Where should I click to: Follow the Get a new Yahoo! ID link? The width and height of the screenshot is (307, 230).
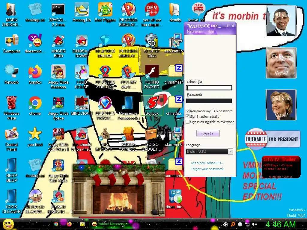tap(207, 163)
